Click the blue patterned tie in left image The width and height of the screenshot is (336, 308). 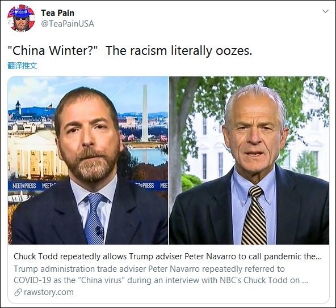(94, 218)
